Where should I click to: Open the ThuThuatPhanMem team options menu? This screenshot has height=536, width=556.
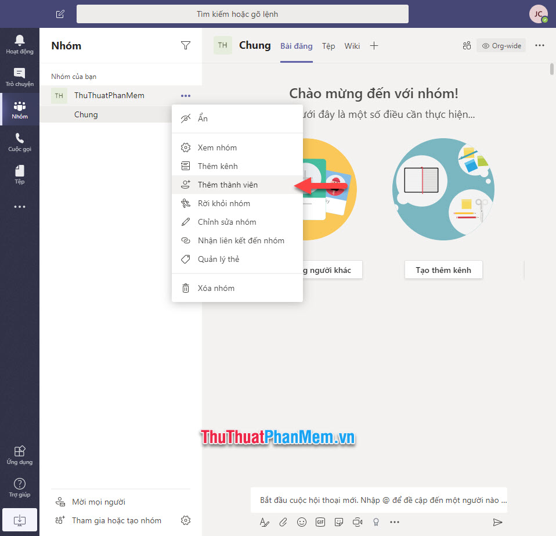click(185, 95)
